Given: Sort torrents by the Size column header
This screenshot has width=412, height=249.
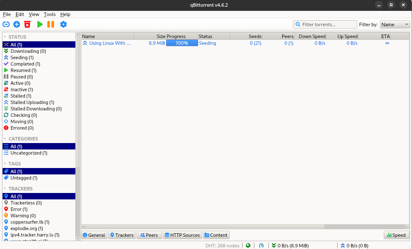Looking at the screenshot, I should [x=150, y=36].
